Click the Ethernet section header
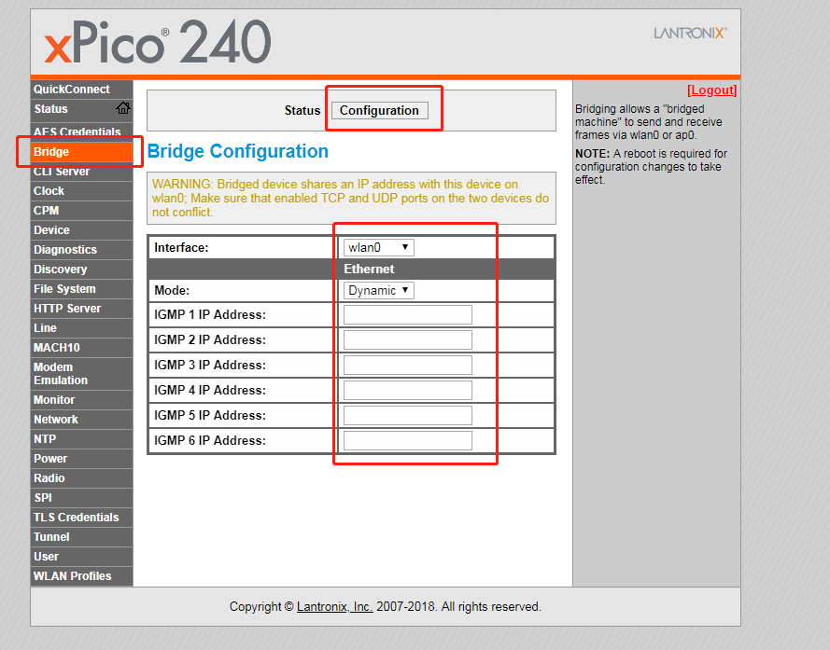This screenshot has height=650, width=830. click(x=369, y=270)
